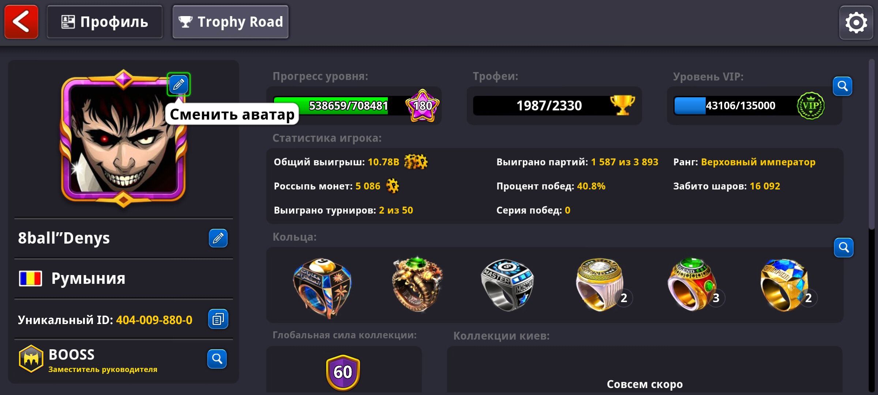Switch to the Профиль tab
The width and height of the screenshot is (878, 395).
(x=105, y=22)
